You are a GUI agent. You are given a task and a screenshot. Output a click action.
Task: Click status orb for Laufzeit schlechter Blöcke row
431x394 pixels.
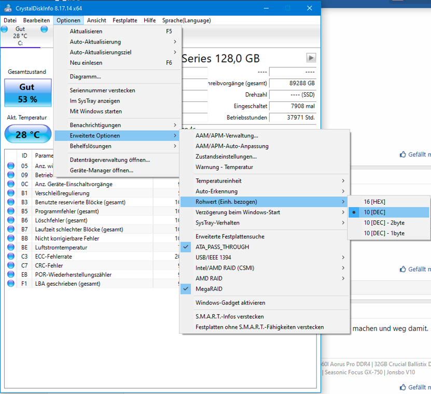click(x=11, y=229)
